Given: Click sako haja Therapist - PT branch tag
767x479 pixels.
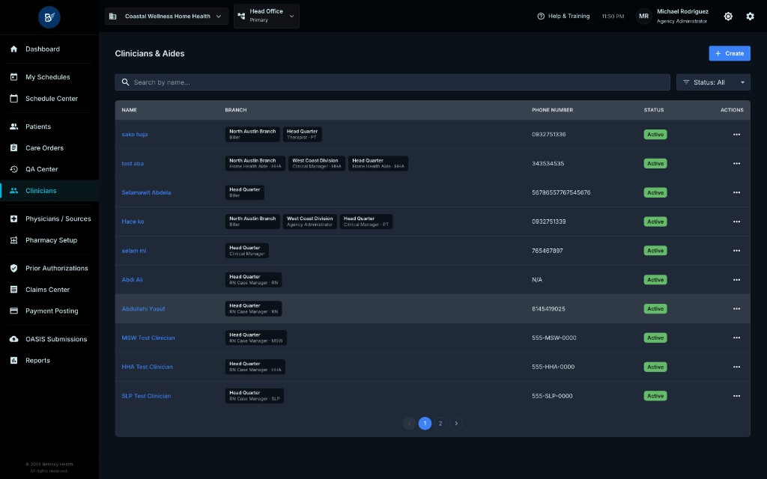Looking at the screenshot, I should 302,135.
